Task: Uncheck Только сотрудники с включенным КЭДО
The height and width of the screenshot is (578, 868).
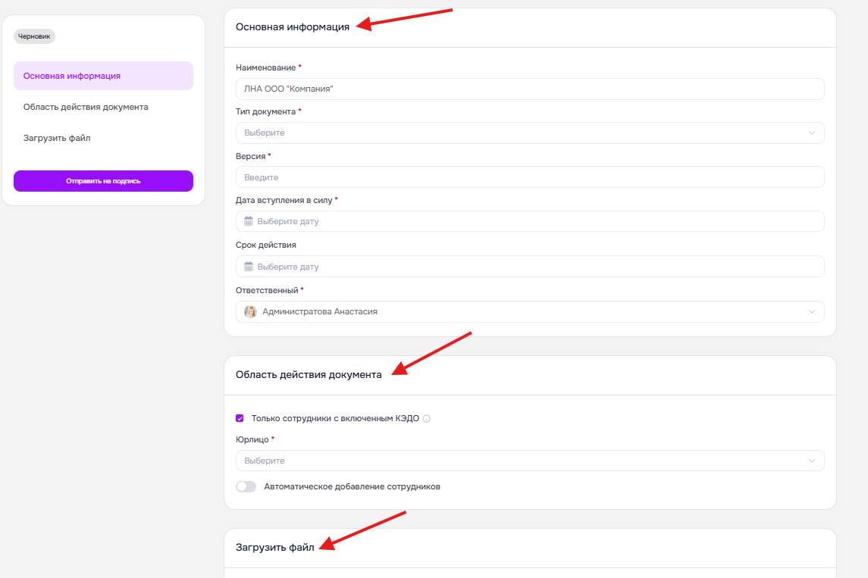Action: click(x=240, y=418)
